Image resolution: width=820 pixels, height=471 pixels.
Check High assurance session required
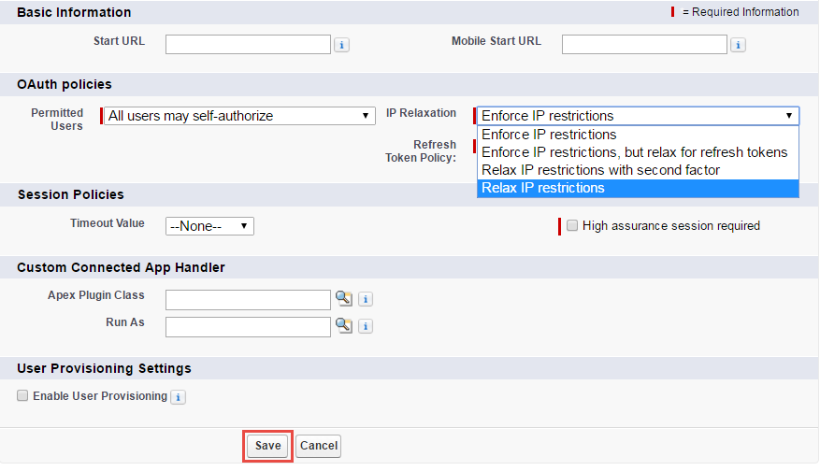click(572, 226)
